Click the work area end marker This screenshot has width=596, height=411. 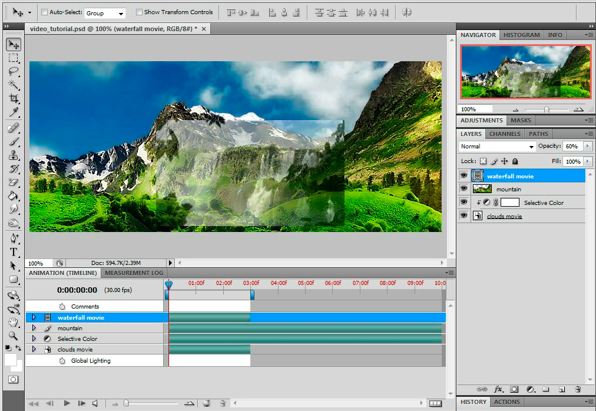[x=252, y=294]
